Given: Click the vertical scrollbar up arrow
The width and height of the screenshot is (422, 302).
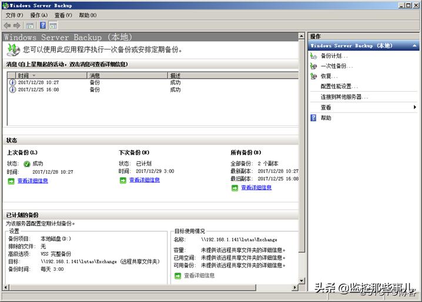Looking at the screenshot, I should click(x=302, y=36).
